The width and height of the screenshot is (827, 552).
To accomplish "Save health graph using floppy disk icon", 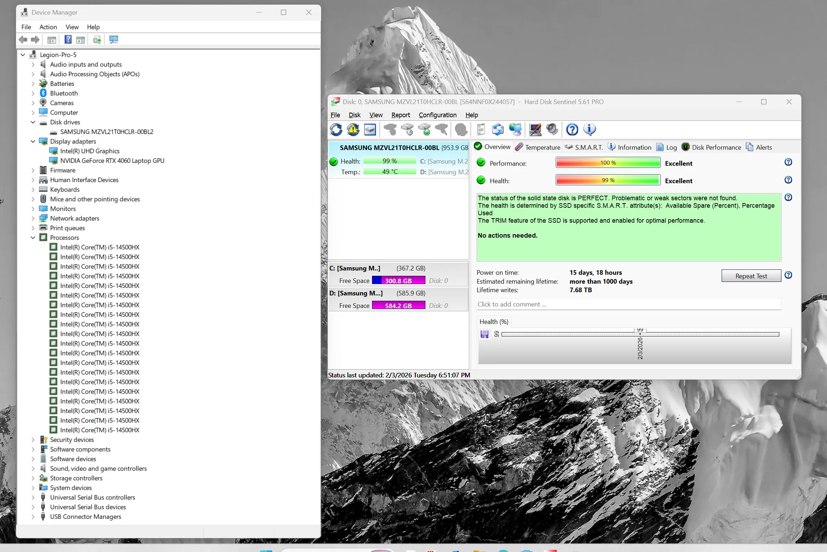I will pyautogui.click(x=485, y=334).
